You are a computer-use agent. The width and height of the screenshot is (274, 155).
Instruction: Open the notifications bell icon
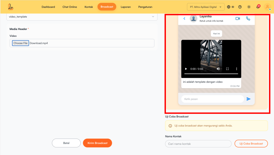258,7
